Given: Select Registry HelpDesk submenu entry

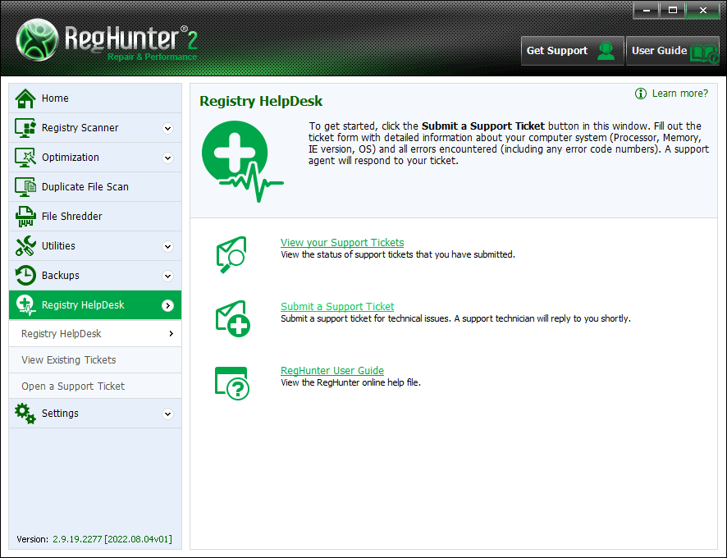Looking at the screenshot, I should [62, 334].
